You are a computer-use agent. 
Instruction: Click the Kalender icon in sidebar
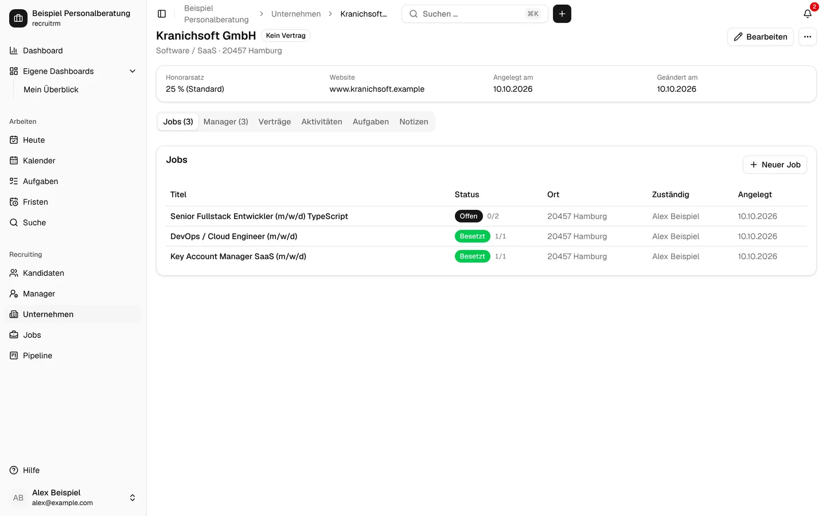14,161
